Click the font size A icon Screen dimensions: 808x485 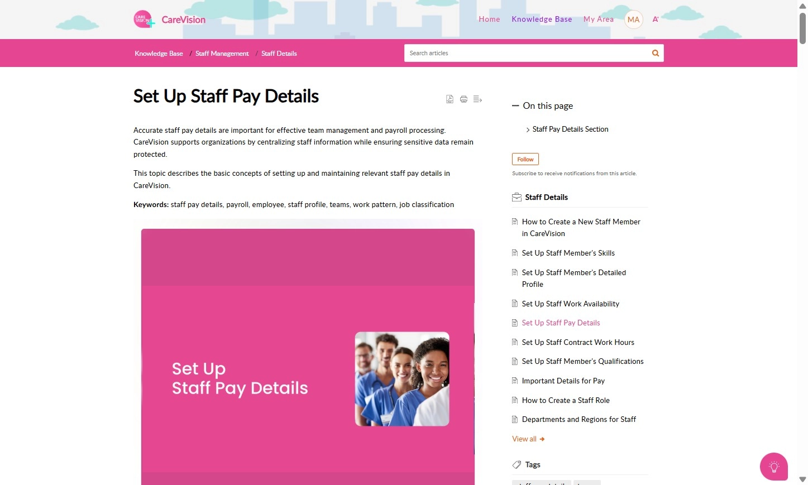(656, 19)
